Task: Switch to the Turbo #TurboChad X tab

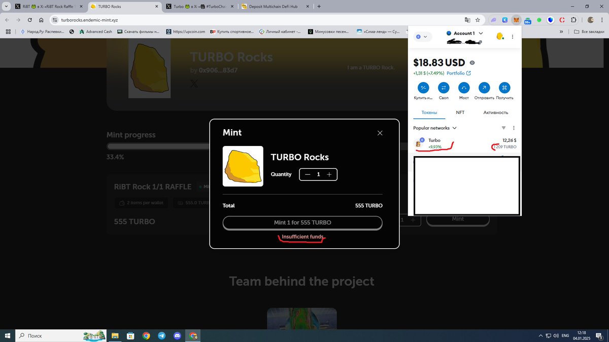Action: pyautogui.click(x=201, y=7)
